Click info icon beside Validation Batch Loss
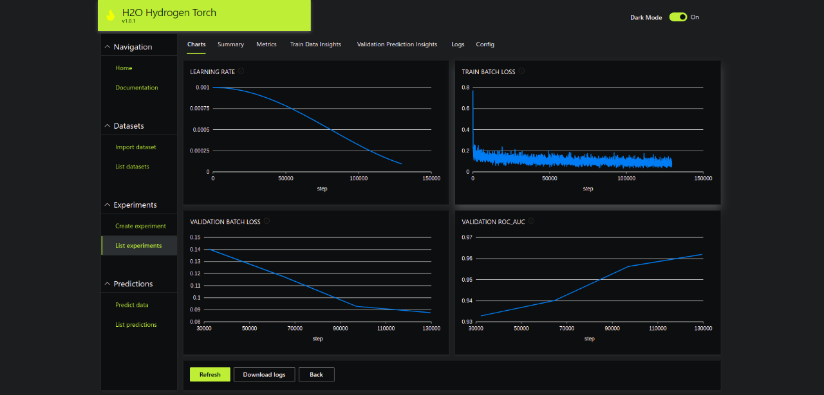 point(267,221)
